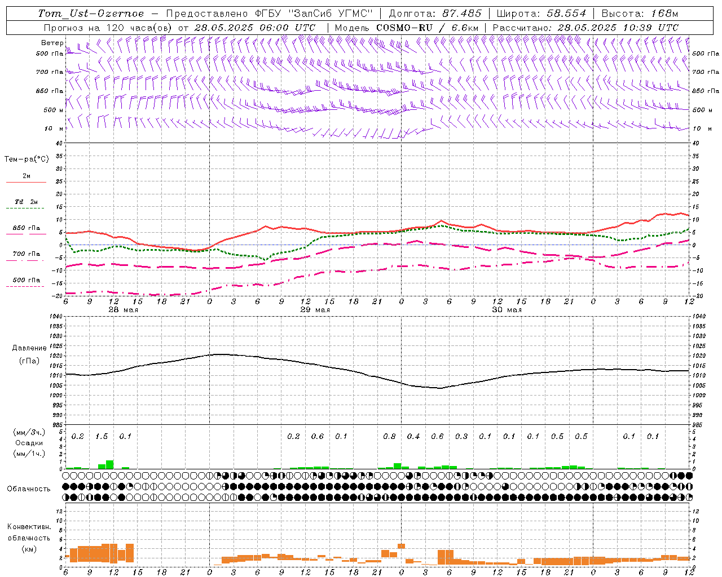Click the 10 м wind level label on the right axis
This screenshot has height=577, width=722.
[702, 128]
